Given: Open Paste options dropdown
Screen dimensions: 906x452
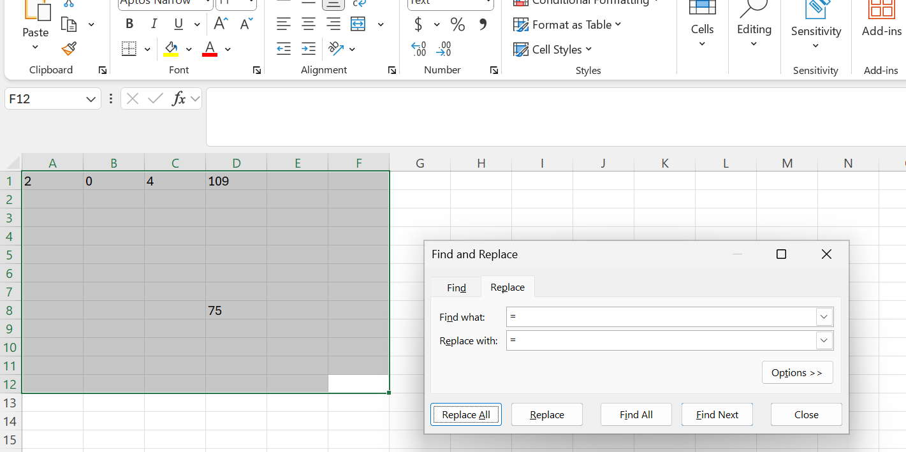Looking at the screenshot, I should coord(36,48).
